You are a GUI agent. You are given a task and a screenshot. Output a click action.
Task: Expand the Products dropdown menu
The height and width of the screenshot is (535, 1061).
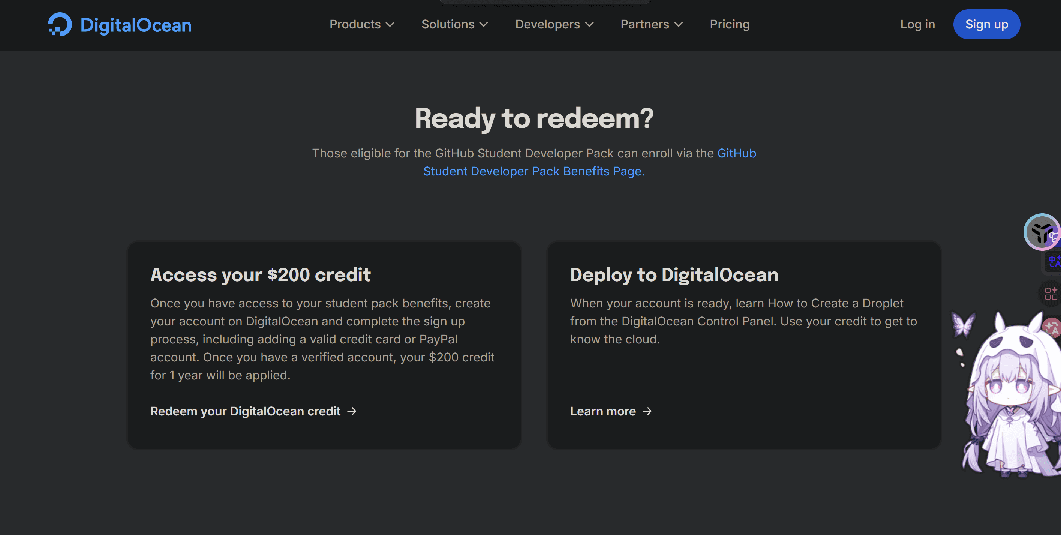[362, 24]
